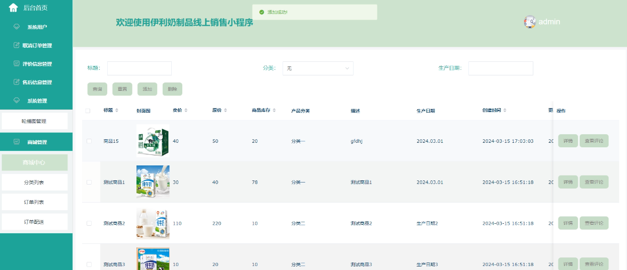
Task: Click the 生产日期2 cell
Action: tap(427, 223)
